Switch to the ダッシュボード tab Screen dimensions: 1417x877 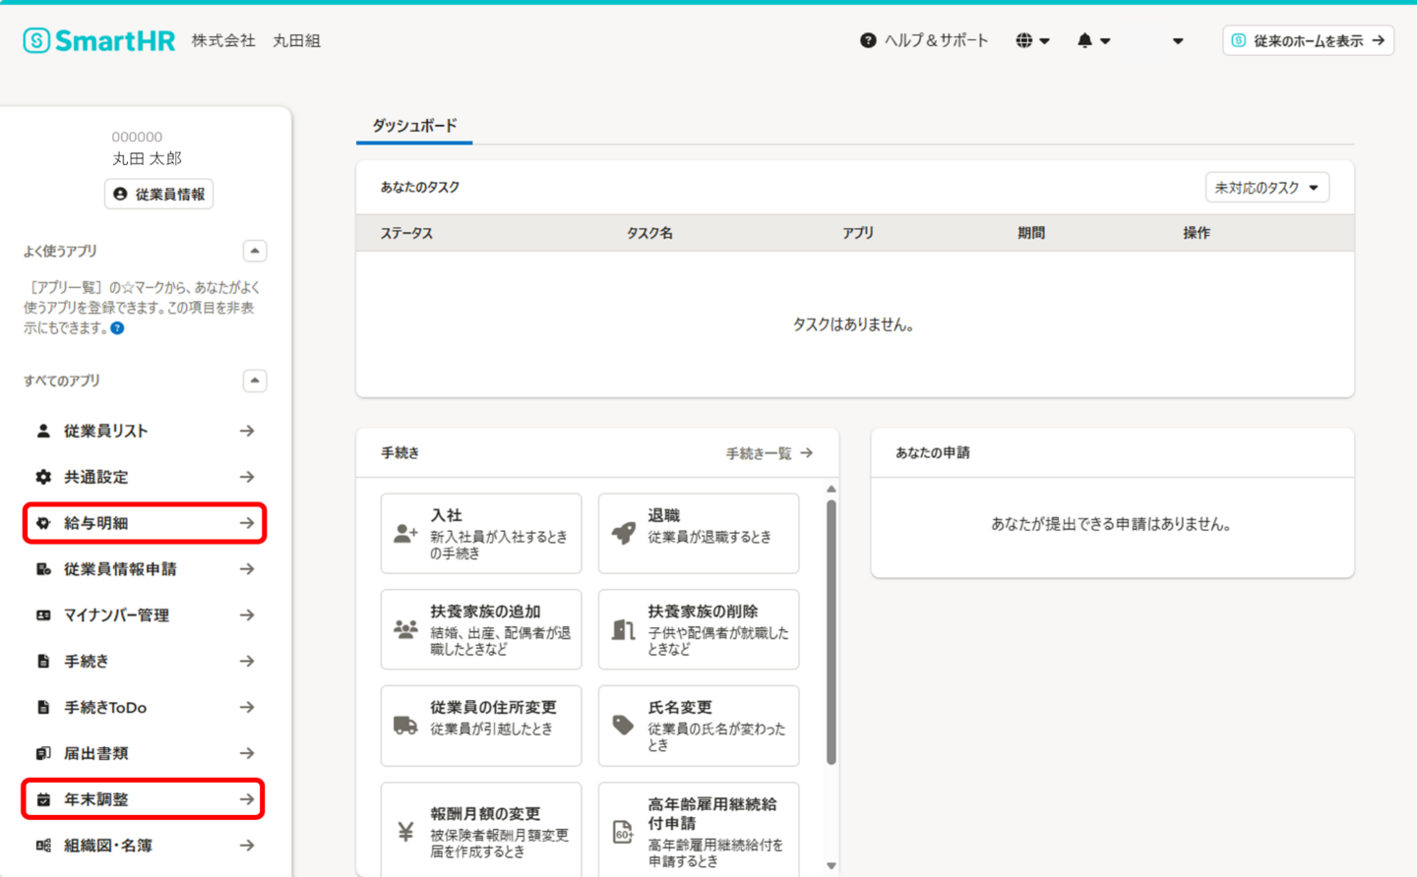pyautogui.click(x=414, y=126)
